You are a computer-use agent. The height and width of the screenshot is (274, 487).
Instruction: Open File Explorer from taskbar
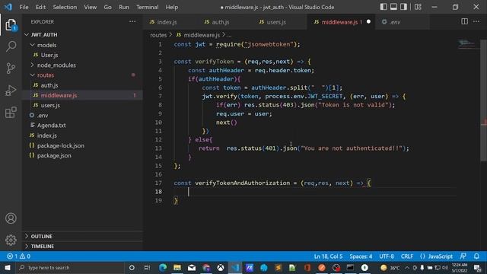pyautogui.click(x=177, y=267)
